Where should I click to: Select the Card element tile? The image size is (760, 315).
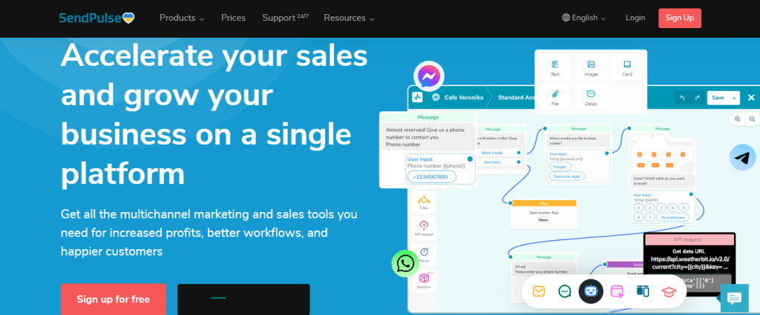[627, 68]
